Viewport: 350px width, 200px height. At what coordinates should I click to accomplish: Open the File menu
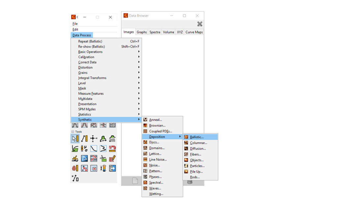[x=75, y=24]
